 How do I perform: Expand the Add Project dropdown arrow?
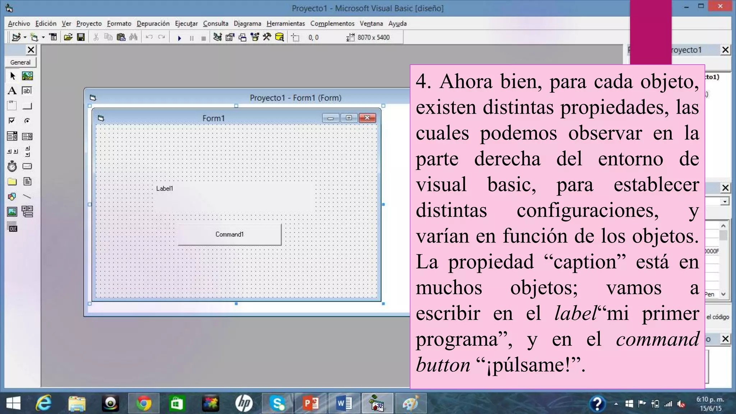coord(25,37)
